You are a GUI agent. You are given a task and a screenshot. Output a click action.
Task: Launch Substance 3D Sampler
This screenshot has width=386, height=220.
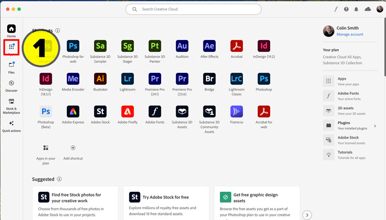point(100,46)
